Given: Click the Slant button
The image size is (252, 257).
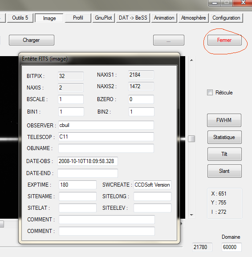Looking at the screenshot, I should point(224,171).
